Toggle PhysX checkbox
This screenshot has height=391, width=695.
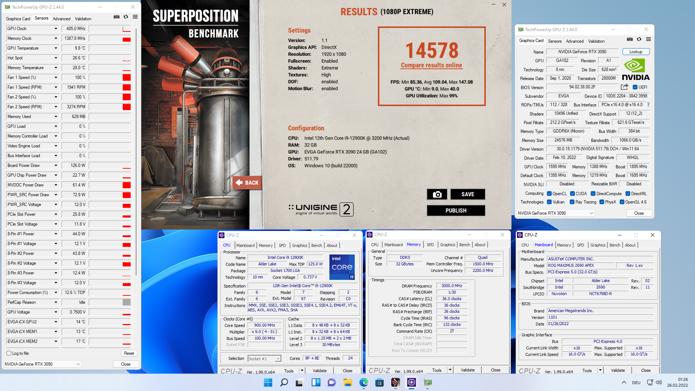pyautogui.click(x=602, y=202)
